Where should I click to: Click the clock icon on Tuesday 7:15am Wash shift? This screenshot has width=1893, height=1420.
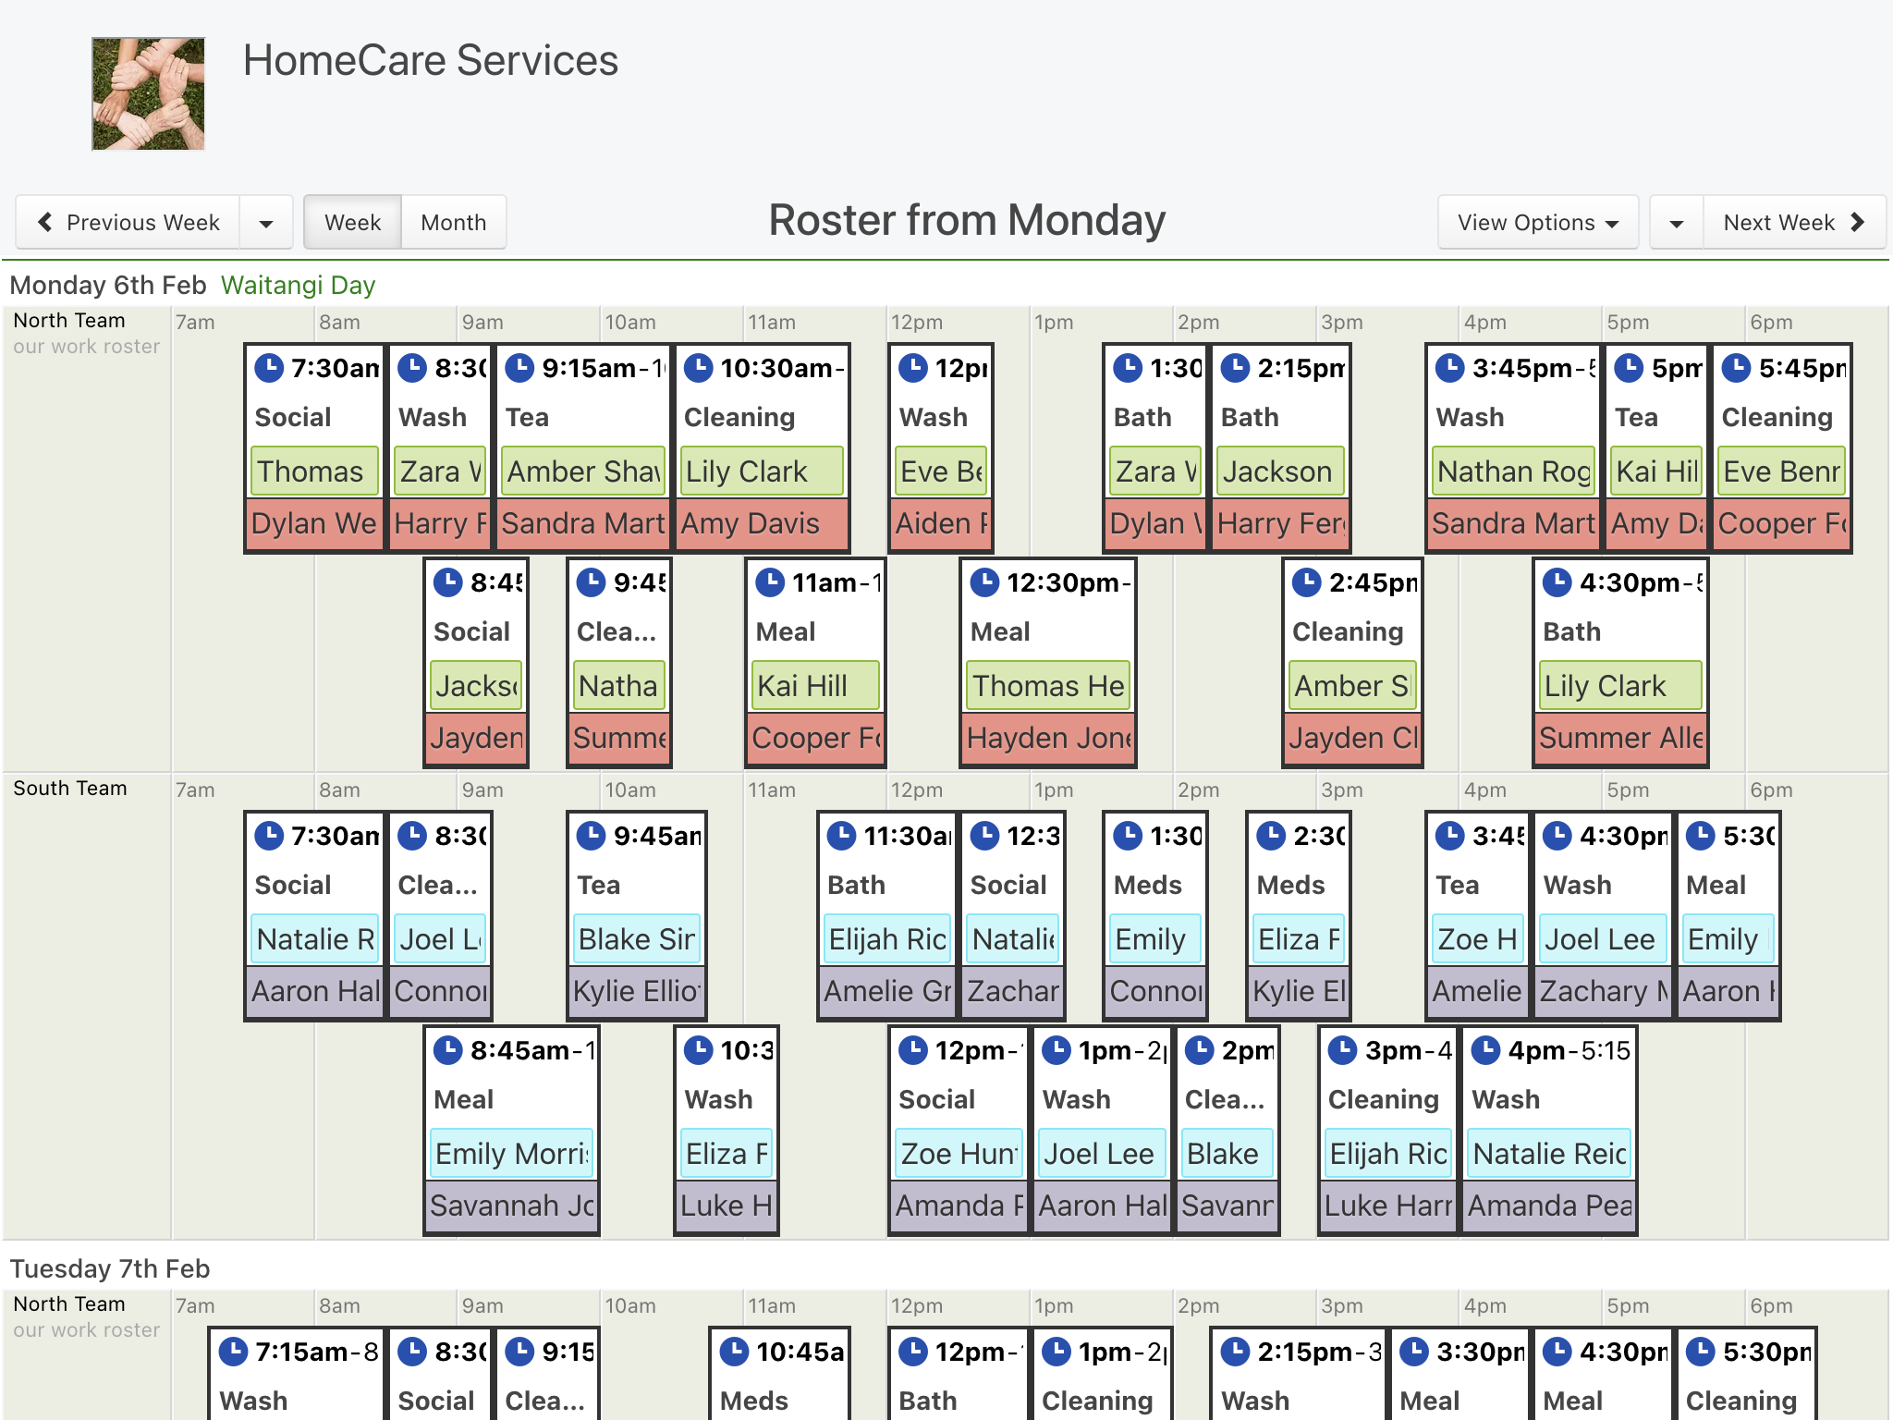[x=233, y=1352]
